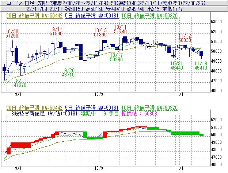Click the 11/9 49410 low marker

pyautogui.click(x=201, y=66)
